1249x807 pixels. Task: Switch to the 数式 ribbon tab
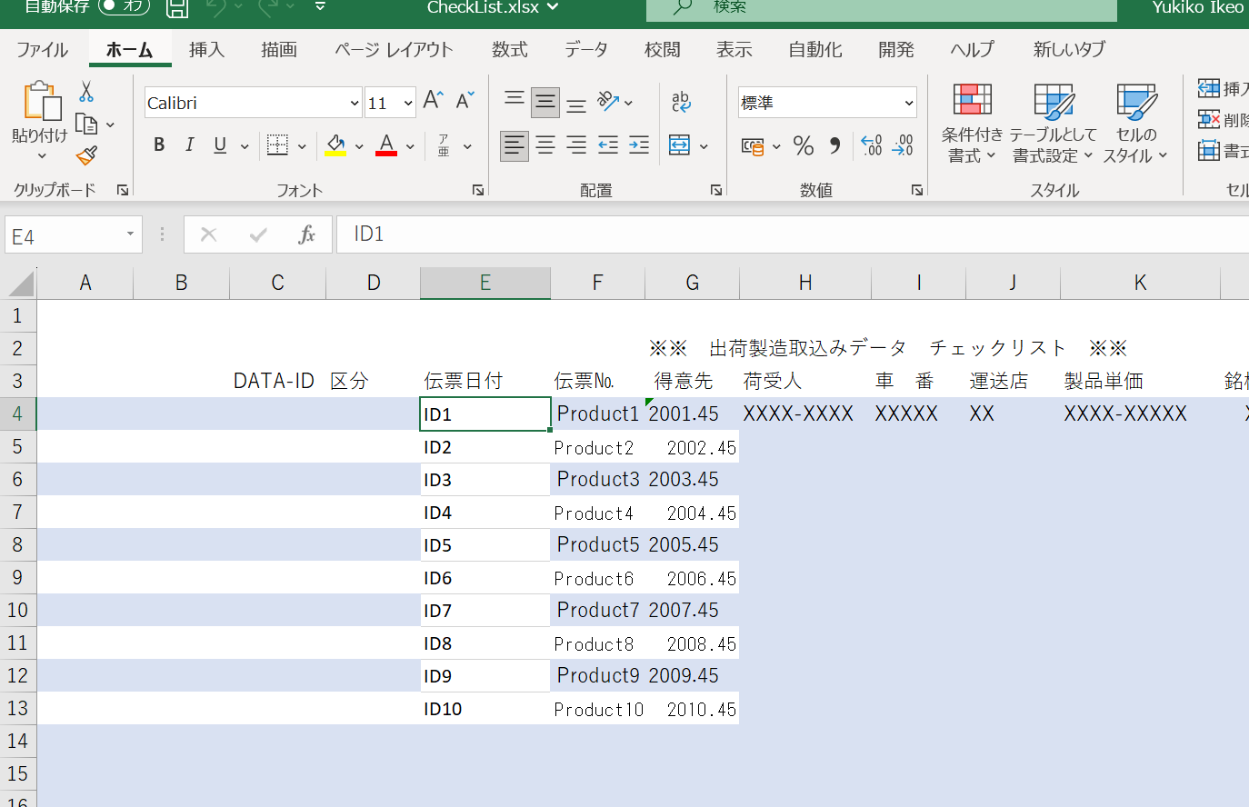[x=509, y=50]
